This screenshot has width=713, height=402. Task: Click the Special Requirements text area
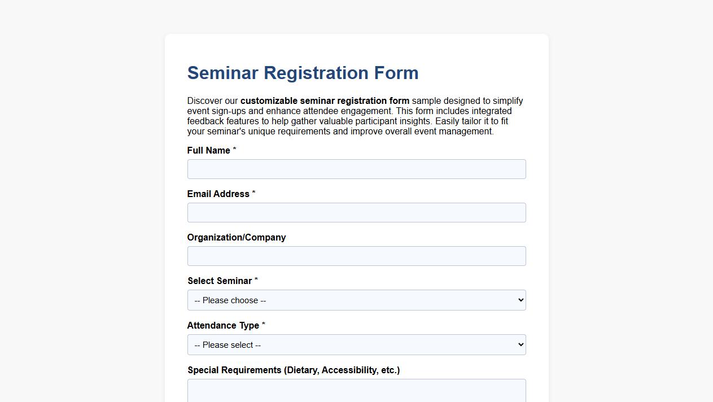(x=356, y=391)
